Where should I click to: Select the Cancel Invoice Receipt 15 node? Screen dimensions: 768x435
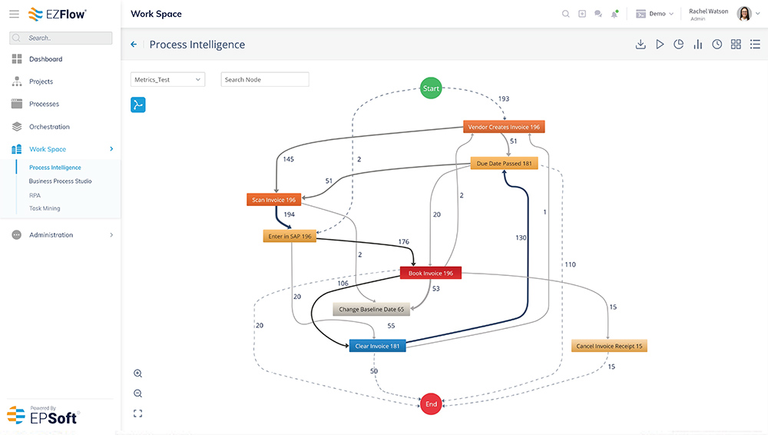pos(609,346)
